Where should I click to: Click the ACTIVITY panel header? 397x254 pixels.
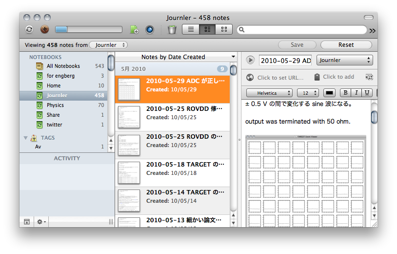tap(67, 158)
